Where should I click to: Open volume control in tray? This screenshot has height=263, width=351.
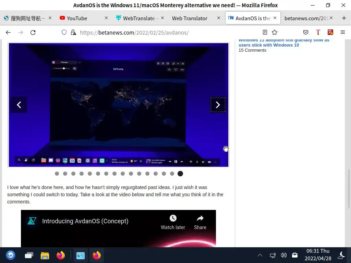coord(283,255)
